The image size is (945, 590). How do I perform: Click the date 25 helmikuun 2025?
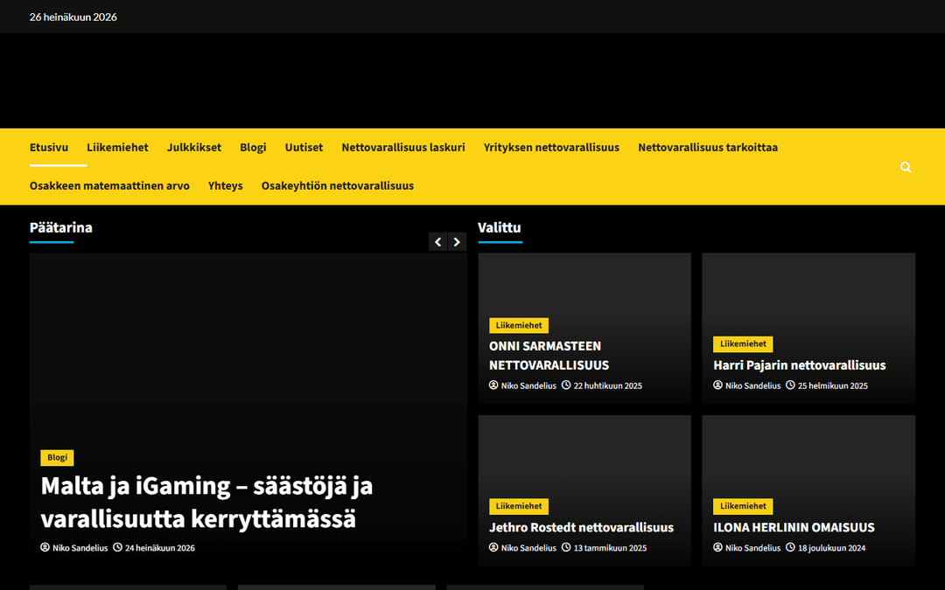point(833,386)
